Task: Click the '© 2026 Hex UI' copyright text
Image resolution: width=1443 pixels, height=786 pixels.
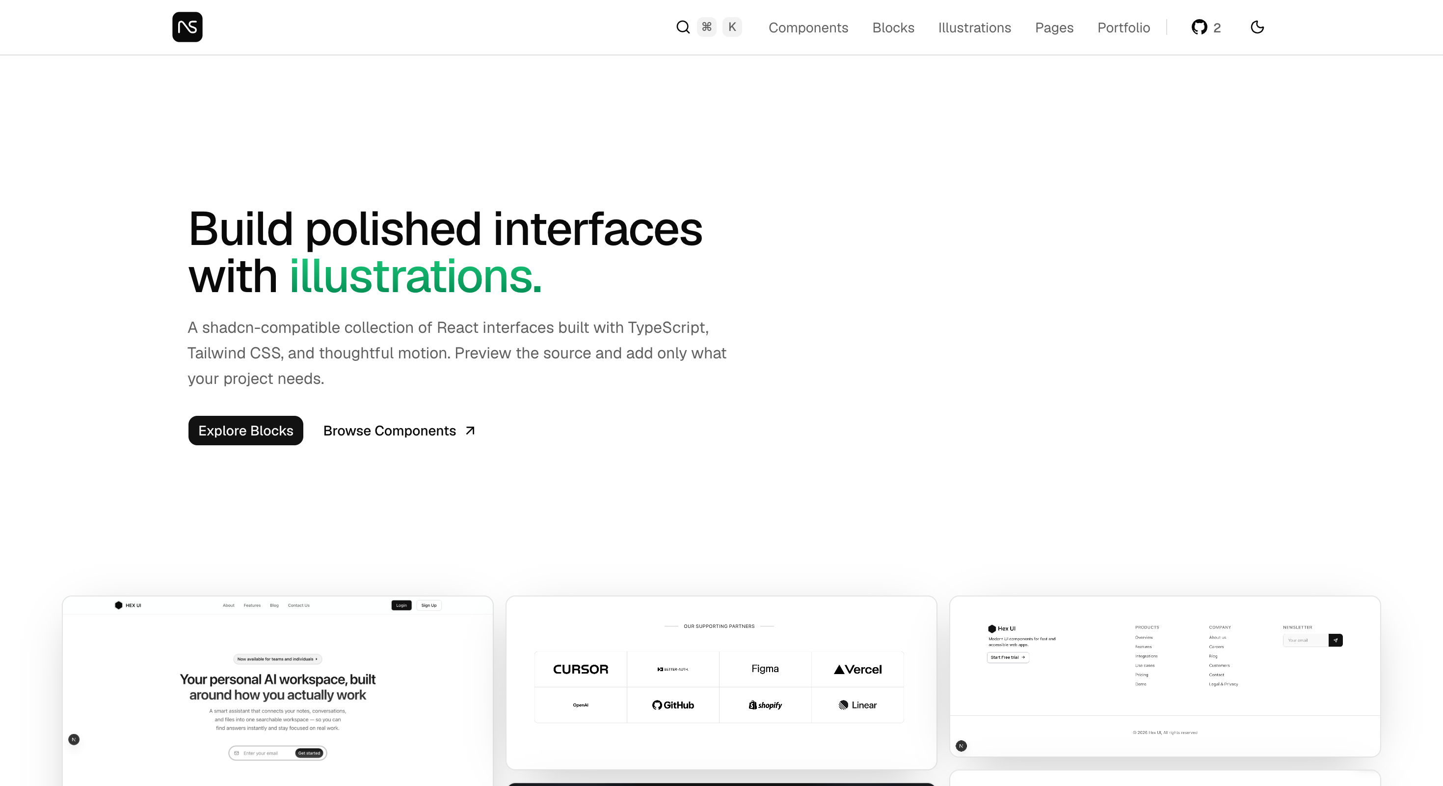Action: click(x=1165, y=732)
